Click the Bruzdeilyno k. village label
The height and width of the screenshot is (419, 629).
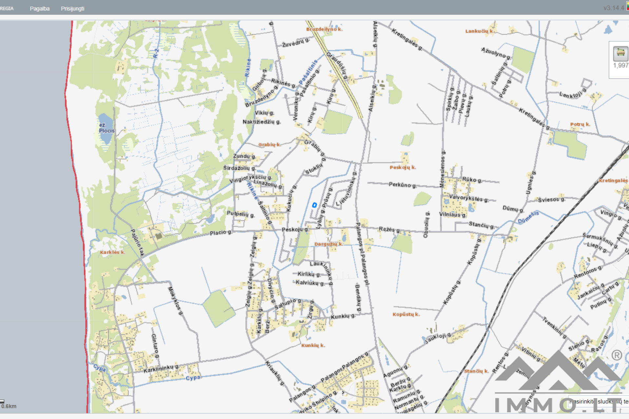[324, 29]
